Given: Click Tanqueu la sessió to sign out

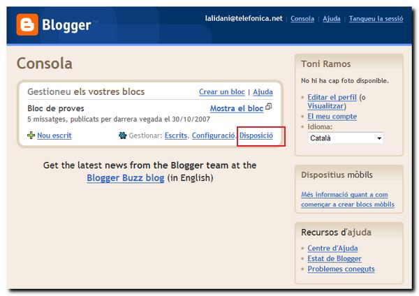Looking at the screenshot, I should click(x=376, y=19).
